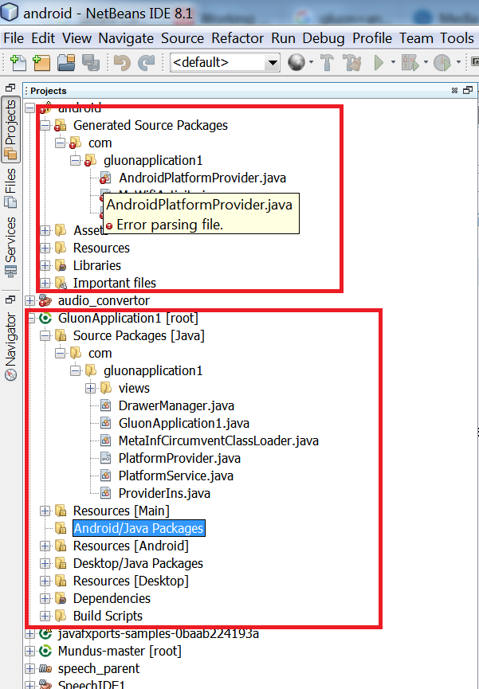Select PlatformProvider.java file
This screenshot has height=689, width=479.
(x=179, y=458)
